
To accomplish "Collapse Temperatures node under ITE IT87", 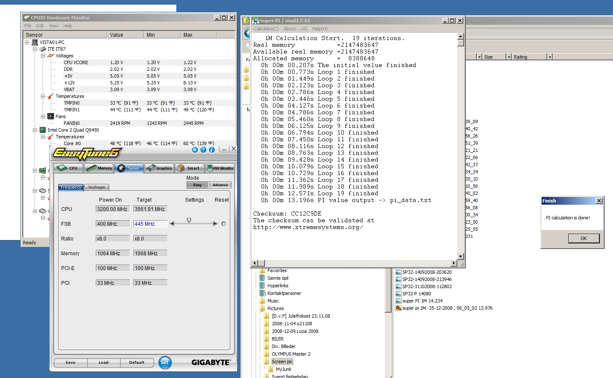I will click(43, 96).
